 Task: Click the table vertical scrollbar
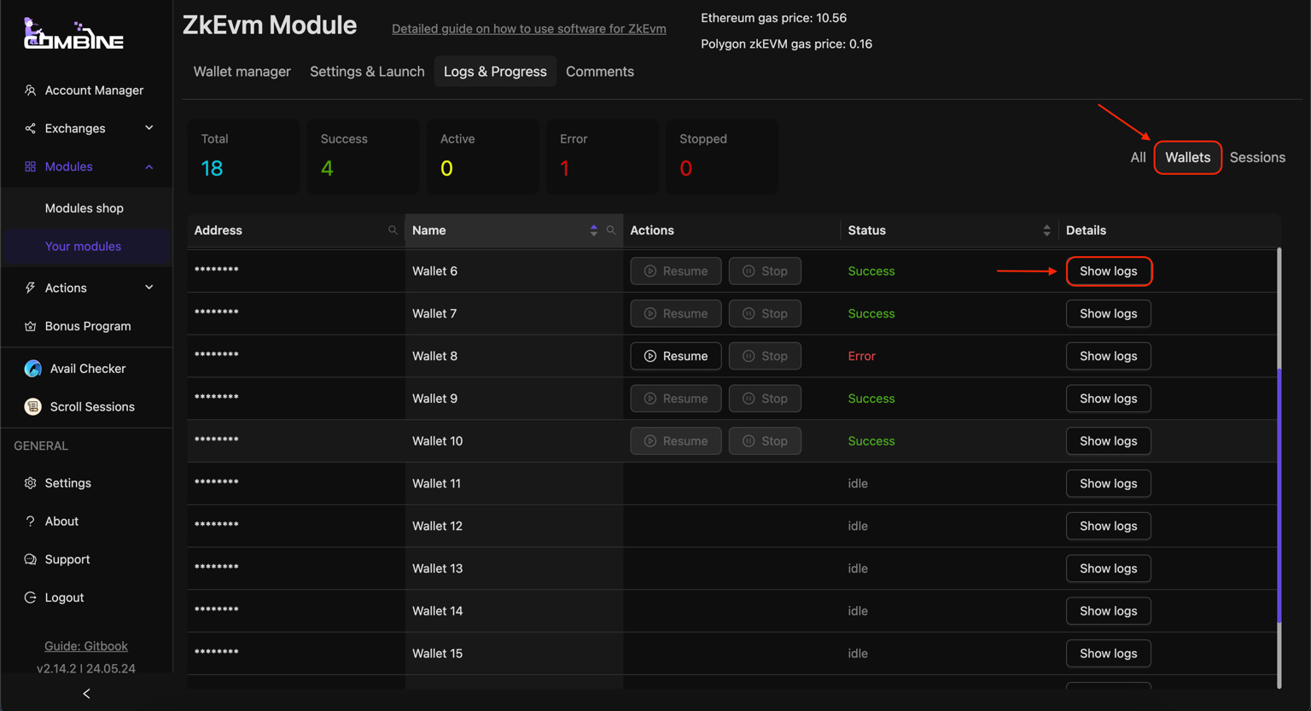pyautogui.click(x=1279, y=495)
